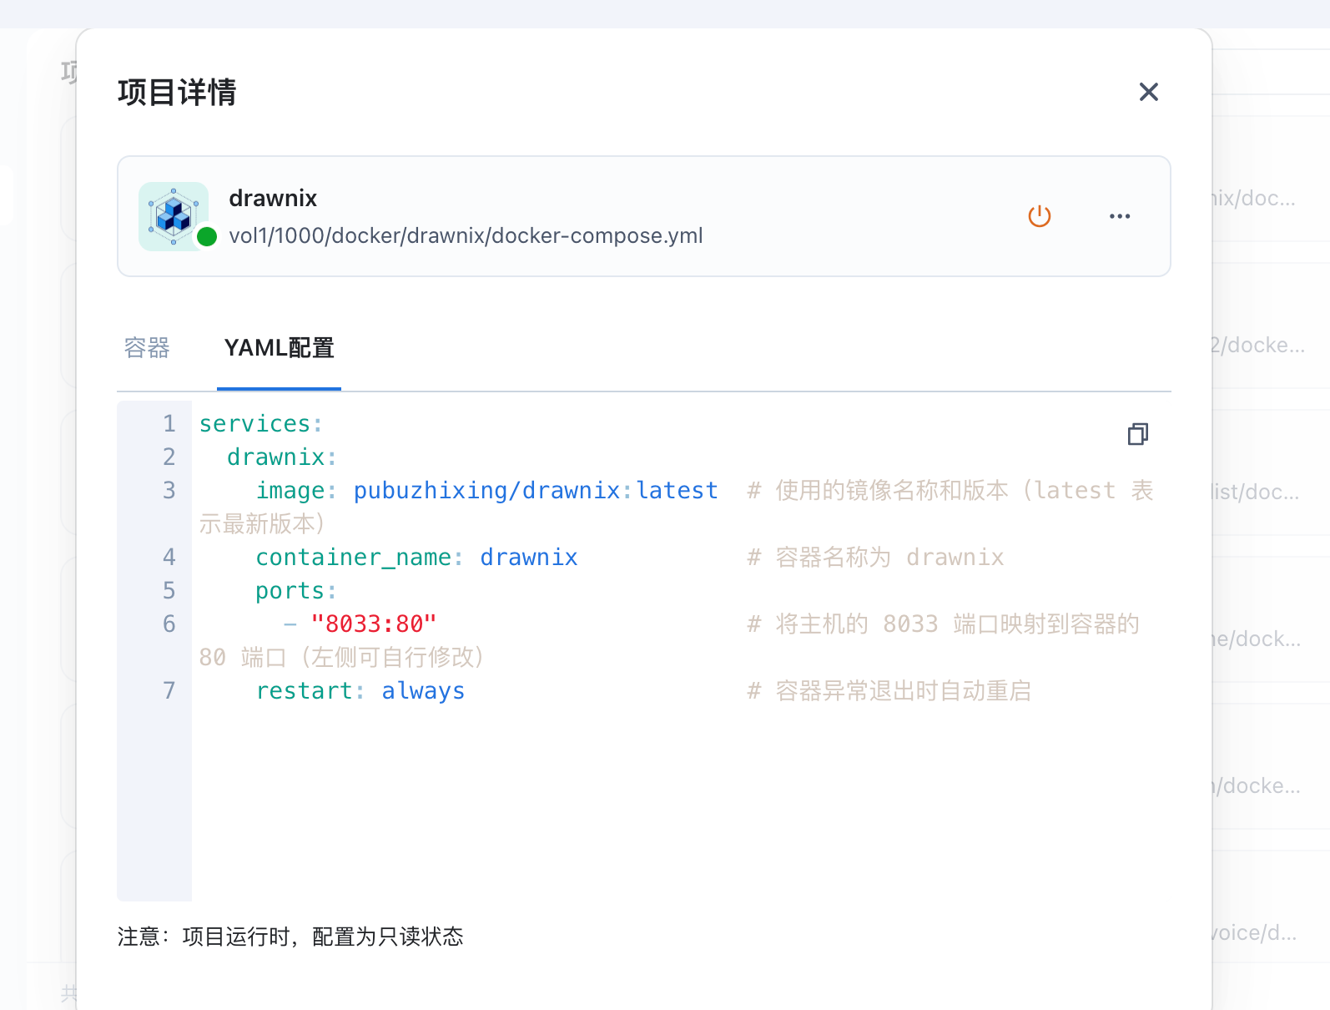
Task: Click the drawnix project name heading
Action: tap(273, 199)
